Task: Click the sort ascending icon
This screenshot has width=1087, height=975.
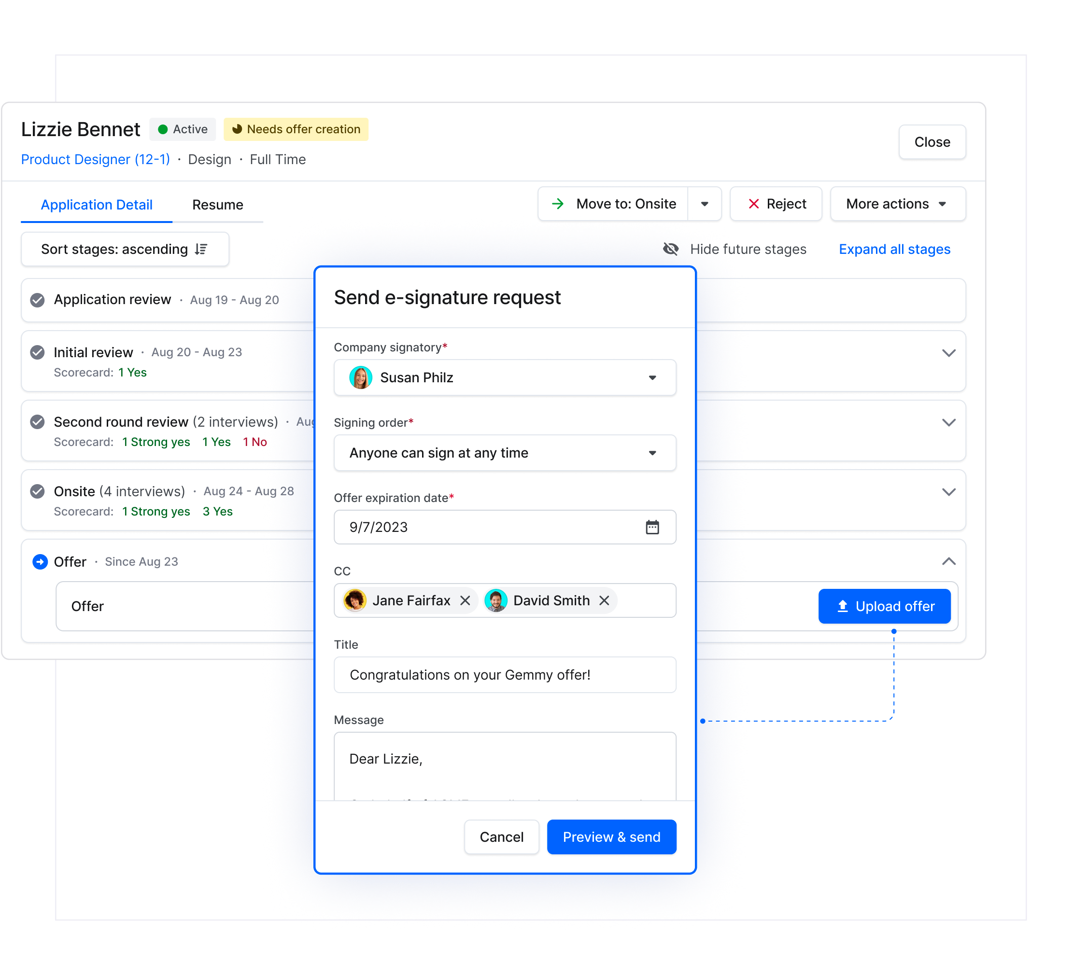Action: click(201, 249)
